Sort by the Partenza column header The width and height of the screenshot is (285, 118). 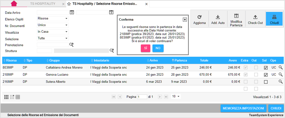tap(181, 60)
